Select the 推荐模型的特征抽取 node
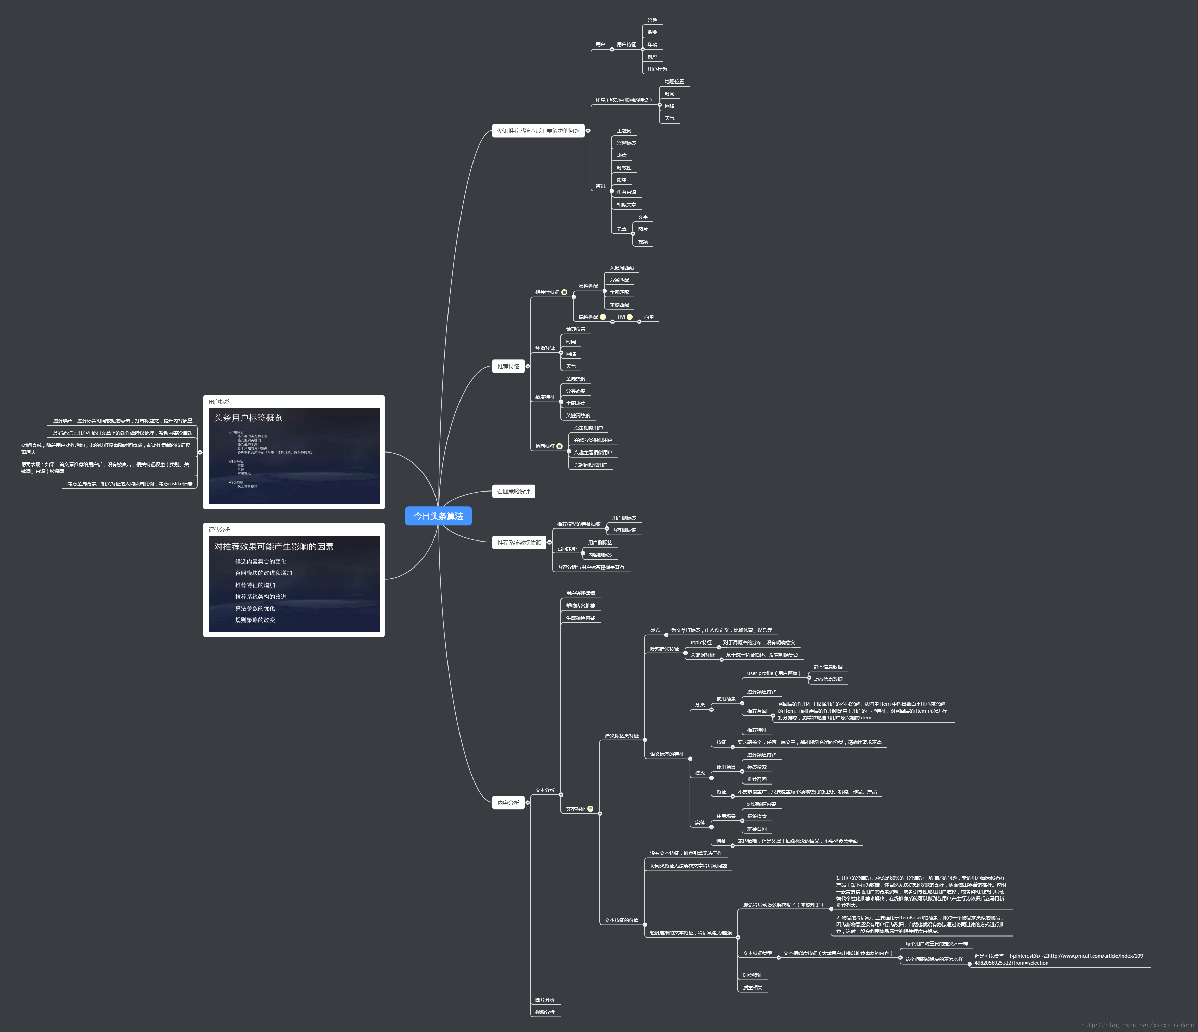Screen dimensions: 1198x1032 click(579, 524)
